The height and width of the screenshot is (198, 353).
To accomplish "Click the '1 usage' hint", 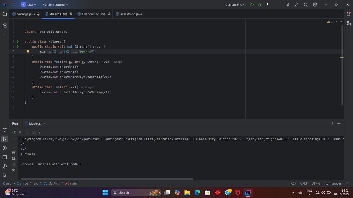I will 117,62.
